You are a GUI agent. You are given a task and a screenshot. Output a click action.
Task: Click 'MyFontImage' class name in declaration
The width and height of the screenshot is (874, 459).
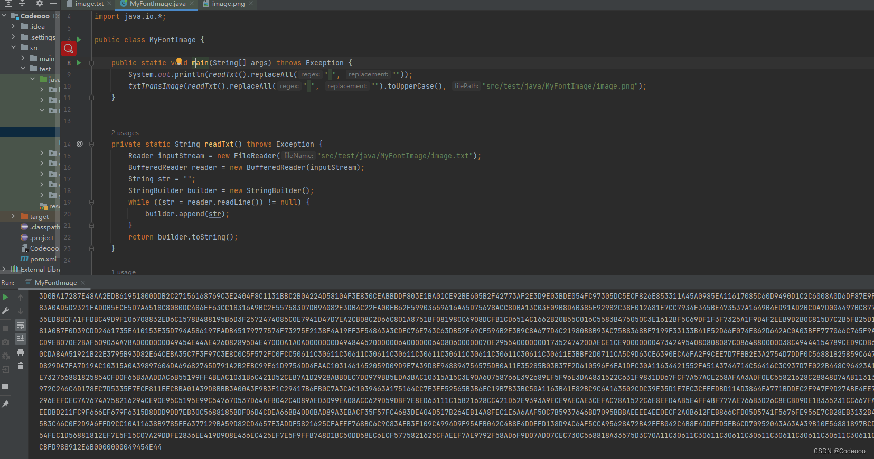click(x=173, y=40)
